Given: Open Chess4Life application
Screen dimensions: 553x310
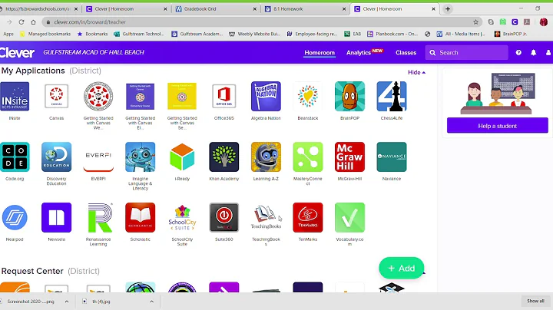Looking at the screenshot, I should 392,96.
